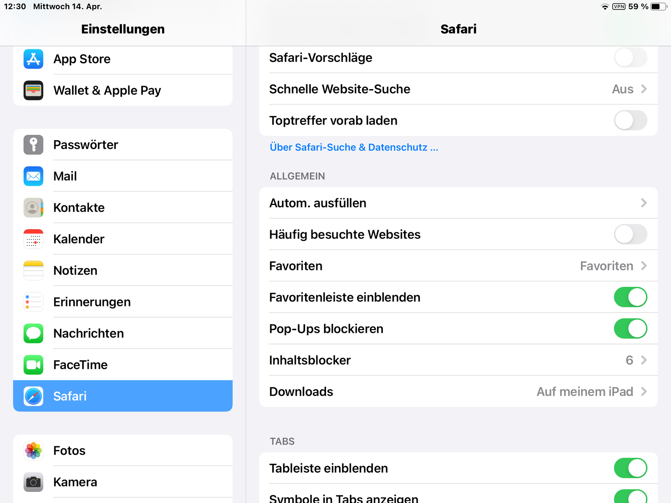Tap the VPN status indicator
The image size is (671, 503).
(x=619, y=7)
